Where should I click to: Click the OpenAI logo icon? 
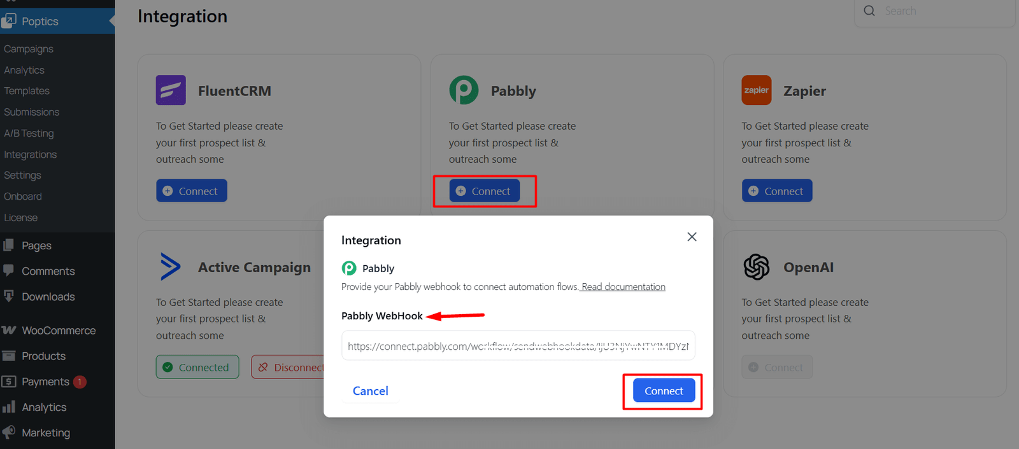pyautogui.click(x=756, y=267)
